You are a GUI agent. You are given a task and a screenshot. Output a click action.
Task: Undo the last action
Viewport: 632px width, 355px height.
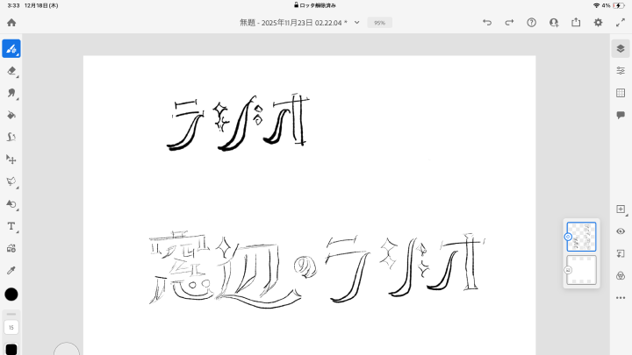[x=487, y=23]
